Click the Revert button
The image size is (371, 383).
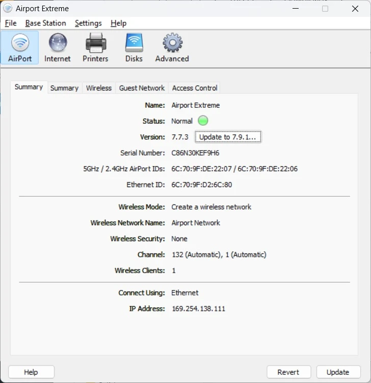[288, 372]
